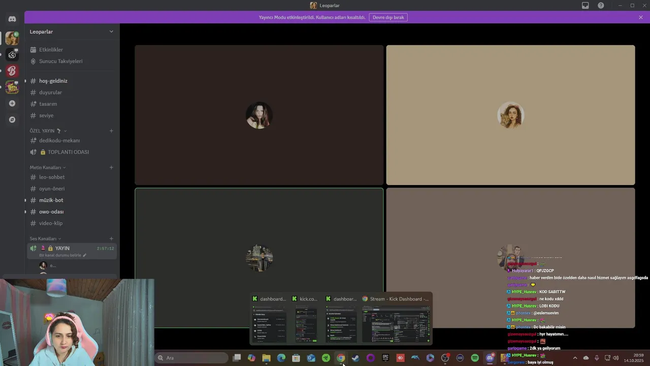Image resolution: width=650 pixels, height=366 pixels.
Task: Switch to first dashboard Chrome window preview
Action: [x=269, y=319]
